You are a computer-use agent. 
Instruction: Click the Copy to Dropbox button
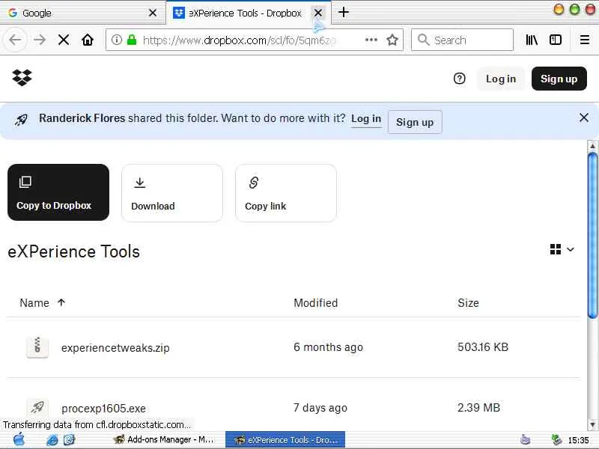58,192
